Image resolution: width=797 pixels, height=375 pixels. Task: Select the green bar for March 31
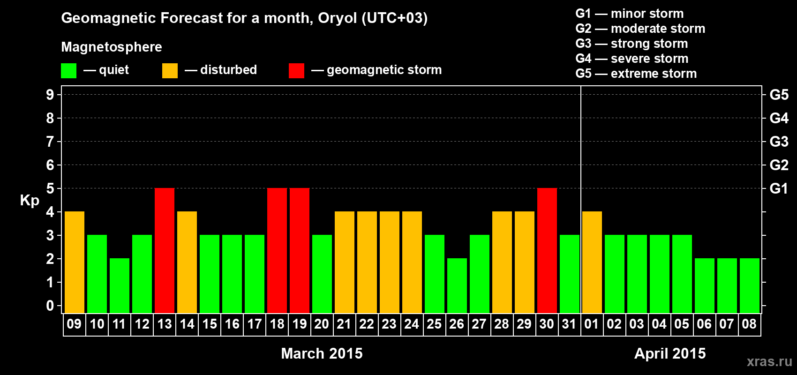pos(570,274)
